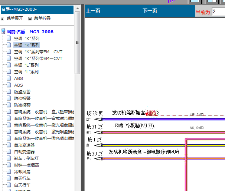
Task: Click the page icon next to 冷却风扇
Action: [9, 171]
